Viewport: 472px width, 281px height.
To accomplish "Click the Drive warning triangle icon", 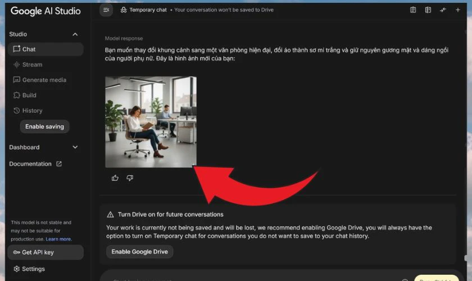I will [111, 215].
